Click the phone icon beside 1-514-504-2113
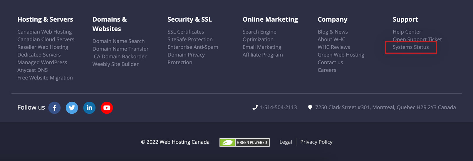The image size is (473, 161). (255, 108)
